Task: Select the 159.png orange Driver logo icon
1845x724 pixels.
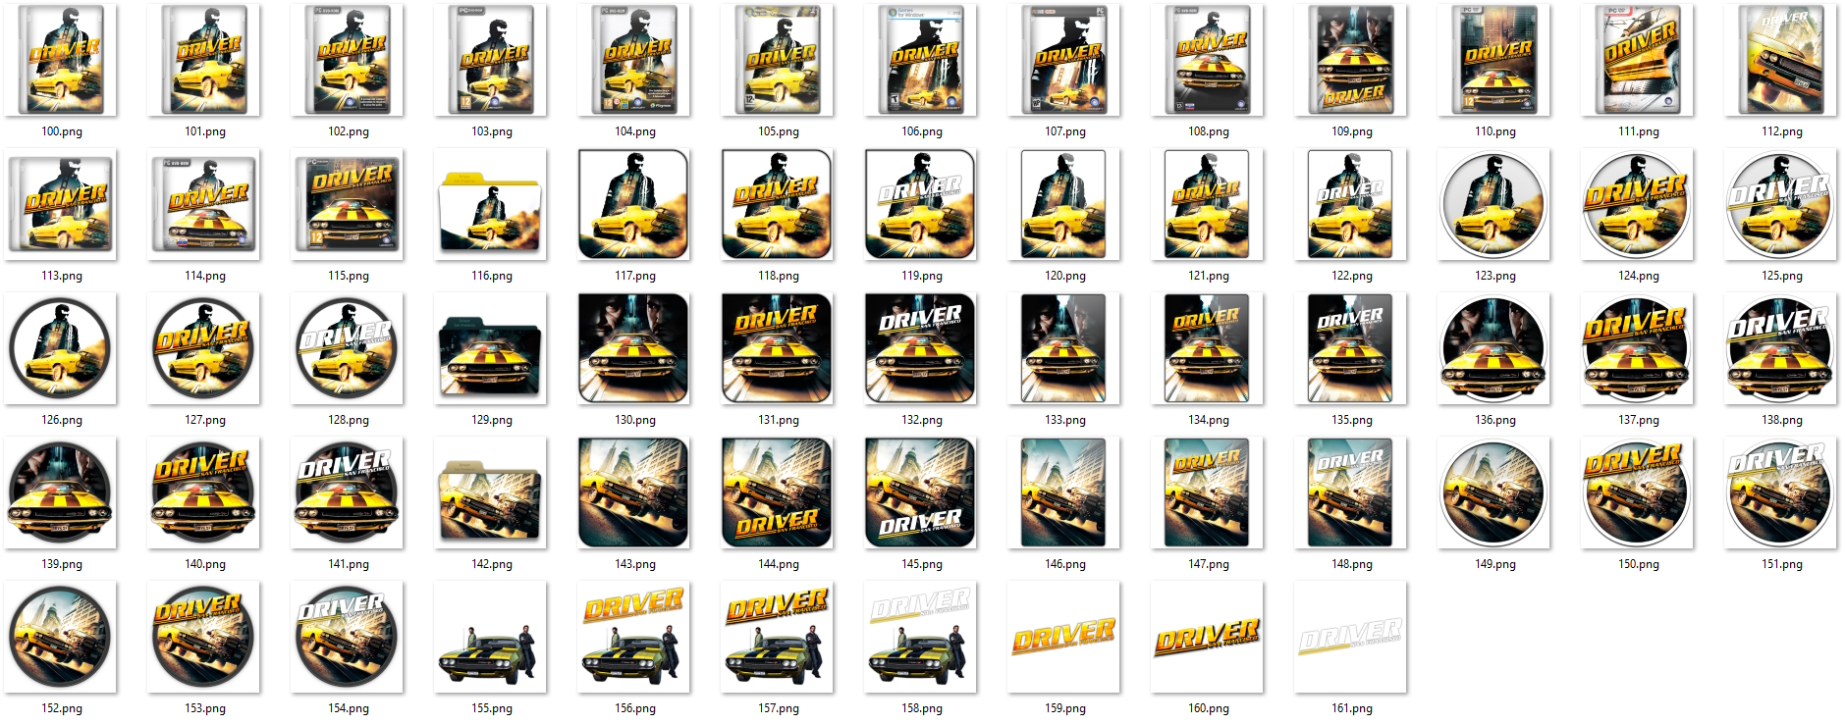Action: coord(1064,637)
